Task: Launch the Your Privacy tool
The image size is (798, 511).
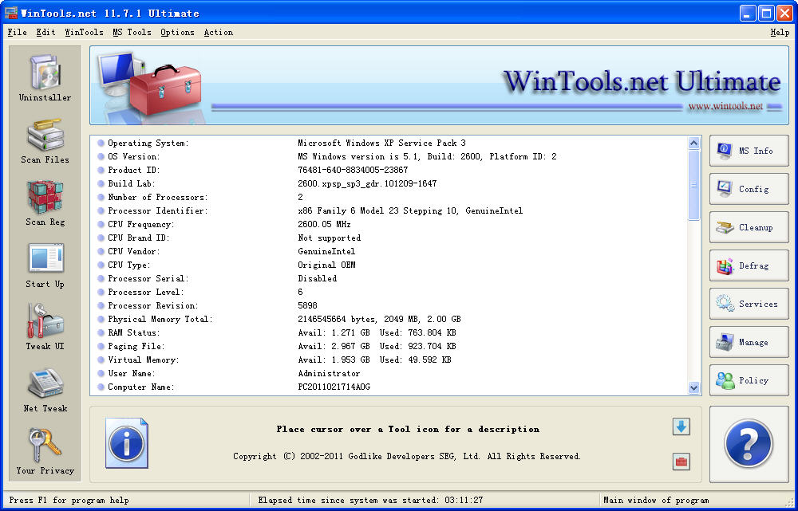Action: coord(45,448)
